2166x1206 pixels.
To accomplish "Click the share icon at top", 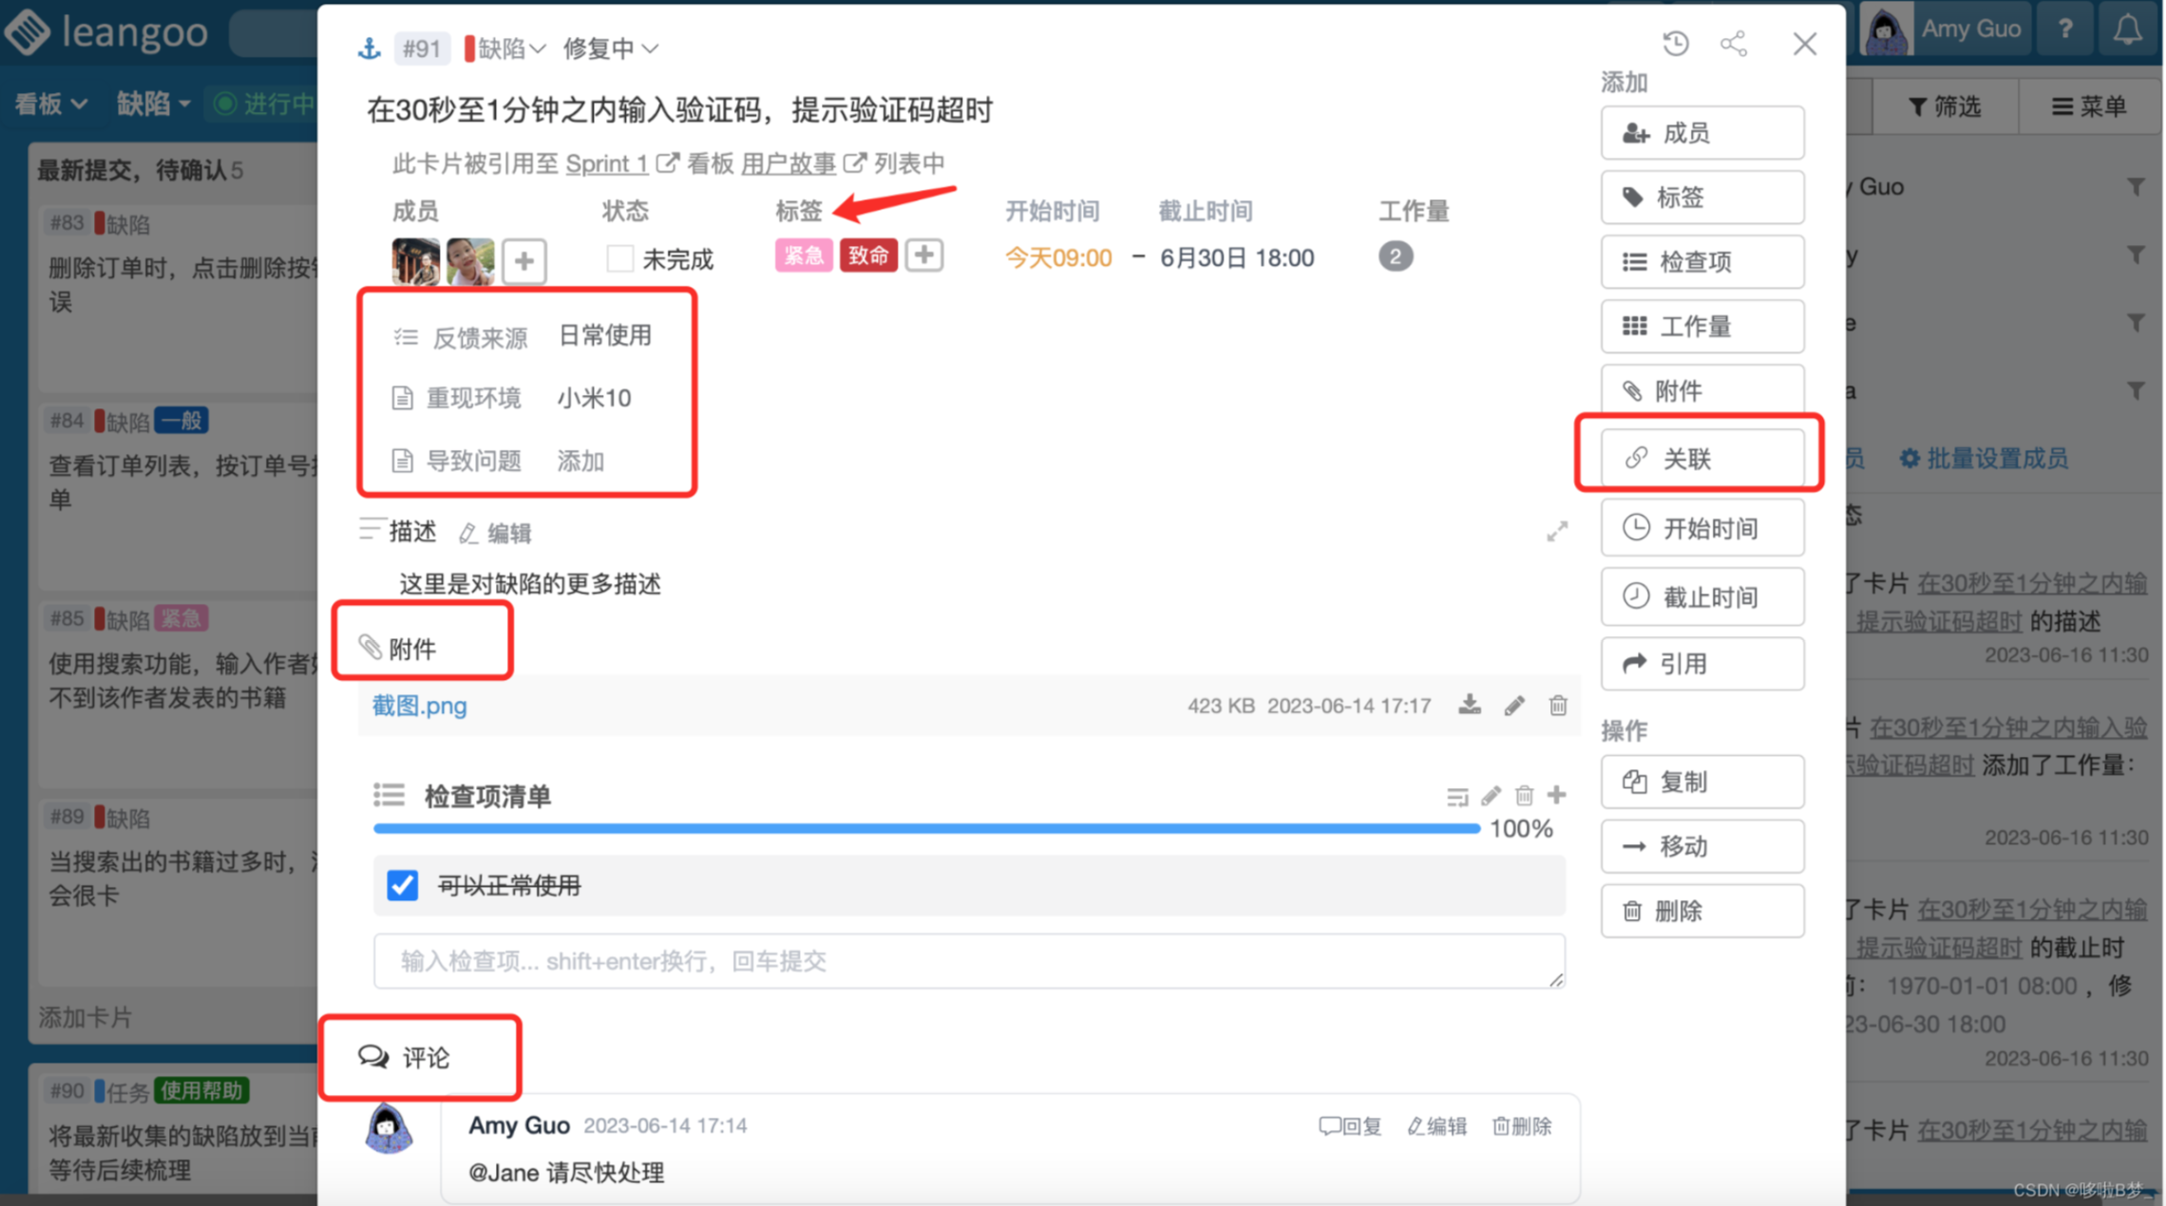I will tap(1734, 44).
